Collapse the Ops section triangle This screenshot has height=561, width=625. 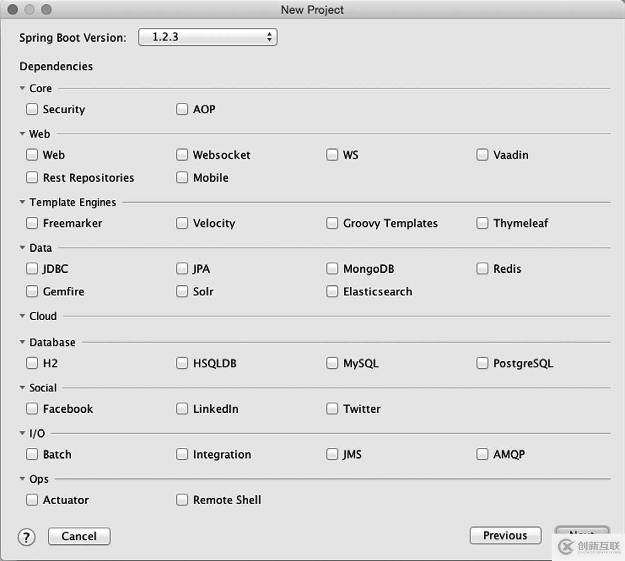tap(22, 479)
